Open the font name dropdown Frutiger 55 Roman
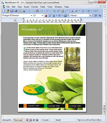This screenshot has width=107, height=123. [x=32, y=16]
